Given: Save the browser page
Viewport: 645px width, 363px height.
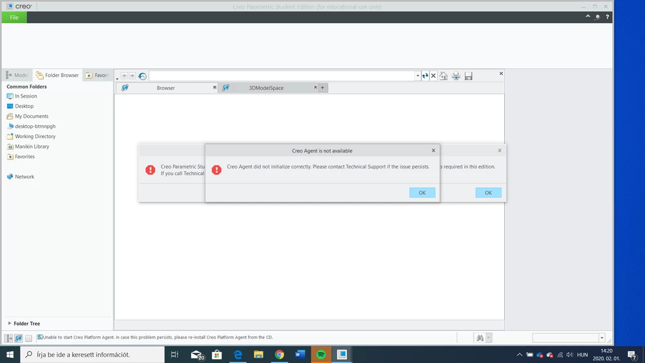Looking at the screenshot, I should click(468, 76).
